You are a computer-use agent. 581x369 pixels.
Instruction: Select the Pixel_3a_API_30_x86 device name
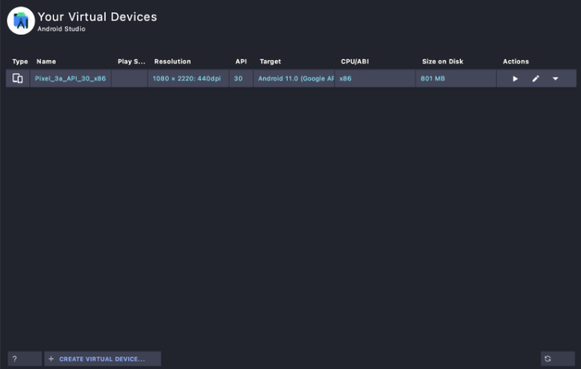[70, 79]
